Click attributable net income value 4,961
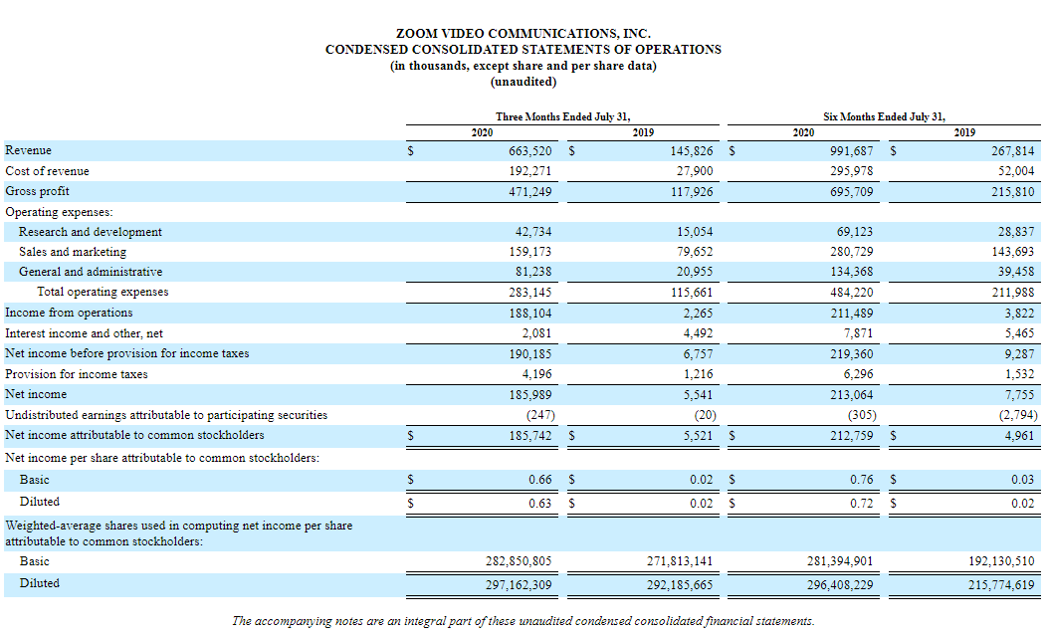The width and height of the screenshot is (1048, 635). [1019, 436]
